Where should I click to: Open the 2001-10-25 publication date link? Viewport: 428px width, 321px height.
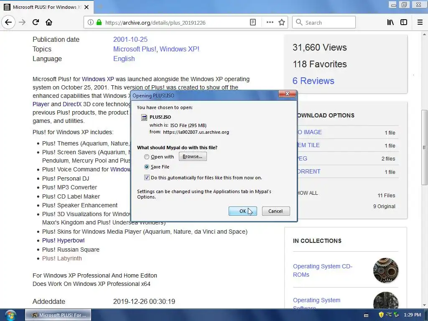click(130, 39)
